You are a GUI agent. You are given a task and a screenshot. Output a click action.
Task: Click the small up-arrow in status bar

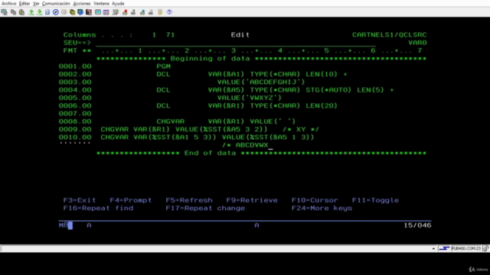pyautogui.click(x=433, y=248)
